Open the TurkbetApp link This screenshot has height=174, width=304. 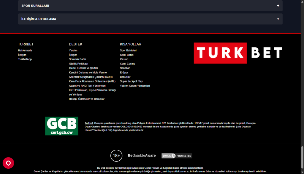coord(25,59)
